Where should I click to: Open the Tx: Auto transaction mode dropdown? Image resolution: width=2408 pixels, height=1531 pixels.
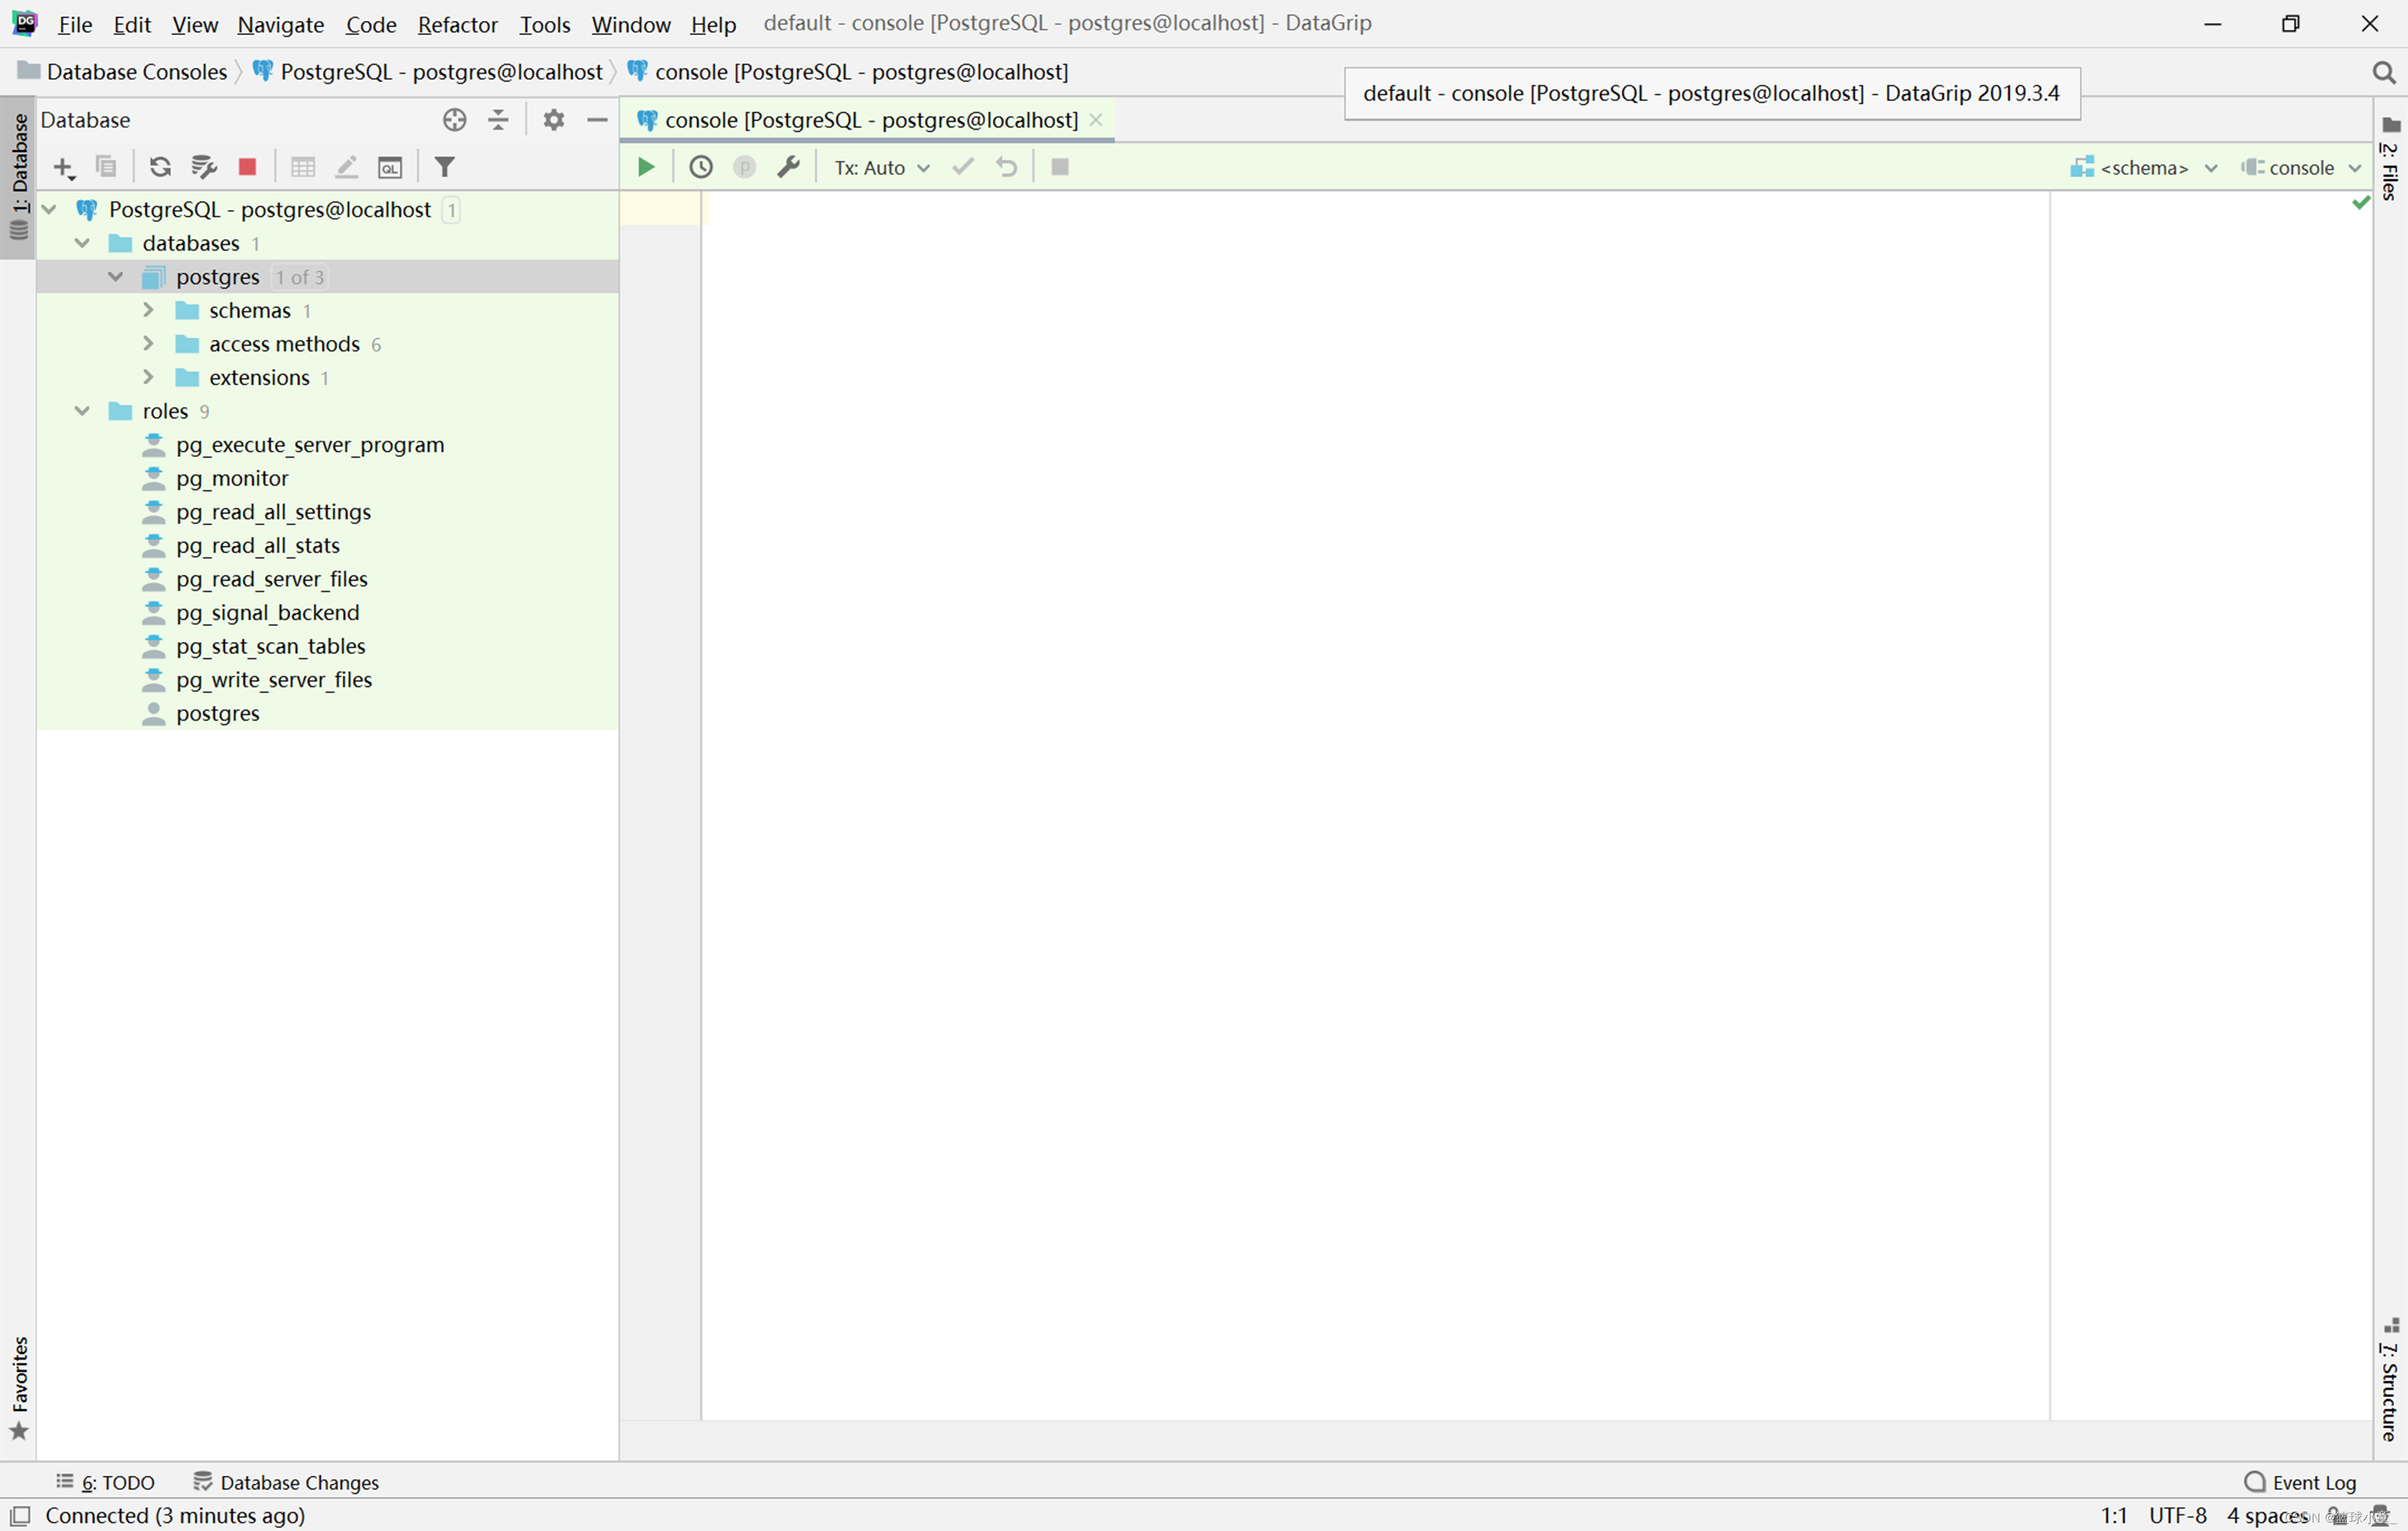pyautogui.click(x=882, y=168)
